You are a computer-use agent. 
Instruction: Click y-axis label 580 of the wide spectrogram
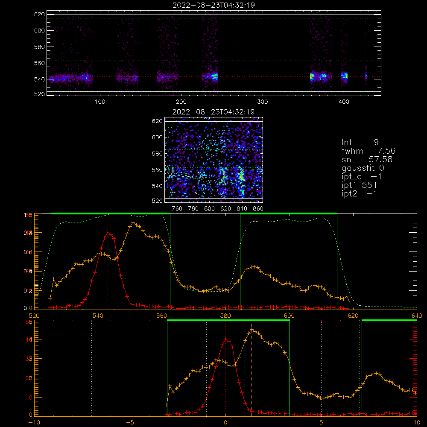coord(39,47)
